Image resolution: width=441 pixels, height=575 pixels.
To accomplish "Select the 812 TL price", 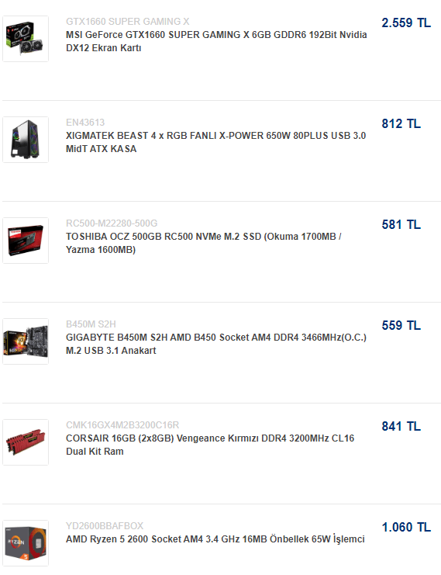I will (x=401, y=123).
